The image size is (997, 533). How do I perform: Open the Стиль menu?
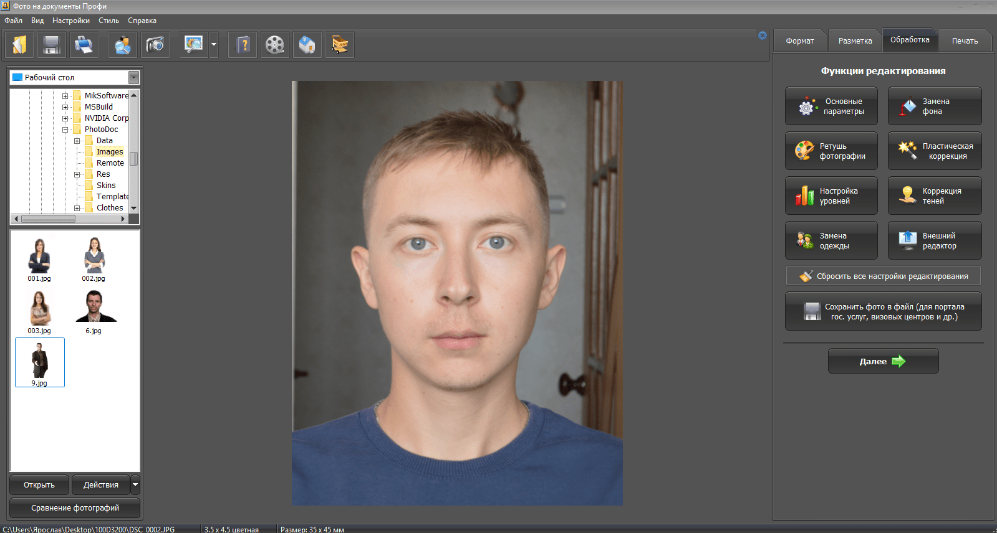108,21
